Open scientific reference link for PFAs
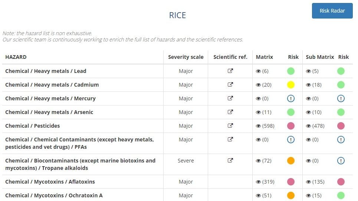Image resolution: width=358 pixels, height=201 pixels. 230,139
